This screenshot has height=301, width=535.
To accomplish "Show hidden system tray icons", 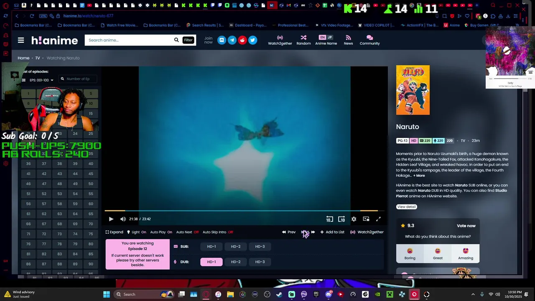I will tap(473, 294).
